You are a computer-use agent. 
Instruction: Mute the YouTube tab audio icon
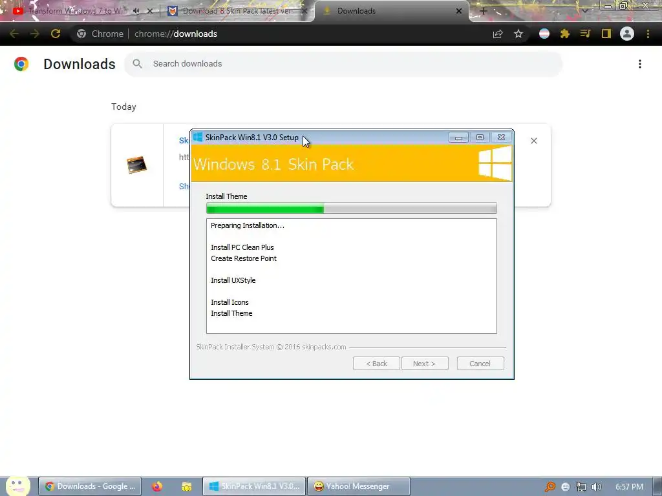pyautogui.click(x=136, y=11)
